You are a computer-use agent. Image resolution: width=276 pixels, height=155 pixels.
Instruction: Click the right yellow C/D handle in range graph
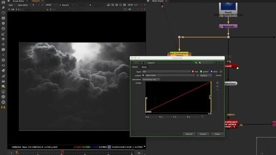point(211,97)
